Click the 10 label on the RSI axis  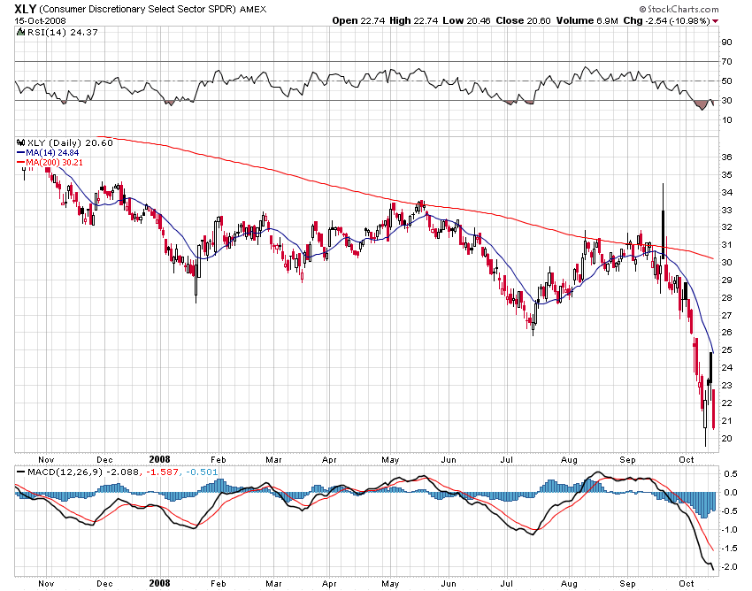[727, 120]
